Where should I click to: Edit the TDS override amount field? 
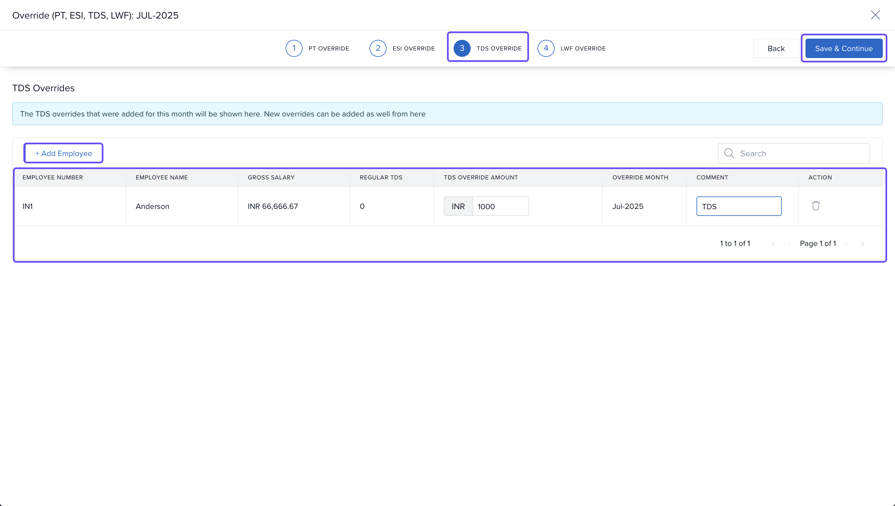pos(500,206)
